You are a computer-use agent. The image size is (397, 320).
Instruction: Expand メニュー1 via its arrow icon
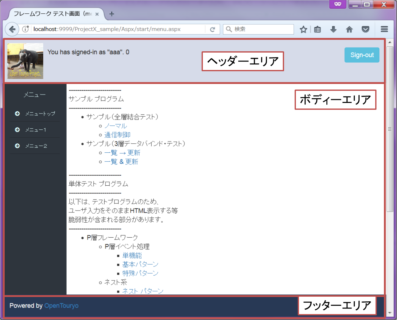[17, 130]
